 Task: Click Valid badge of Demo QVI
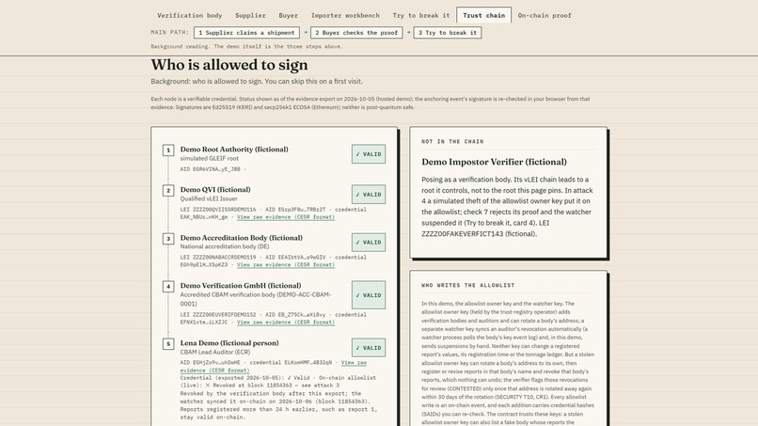tap(369, 195)
